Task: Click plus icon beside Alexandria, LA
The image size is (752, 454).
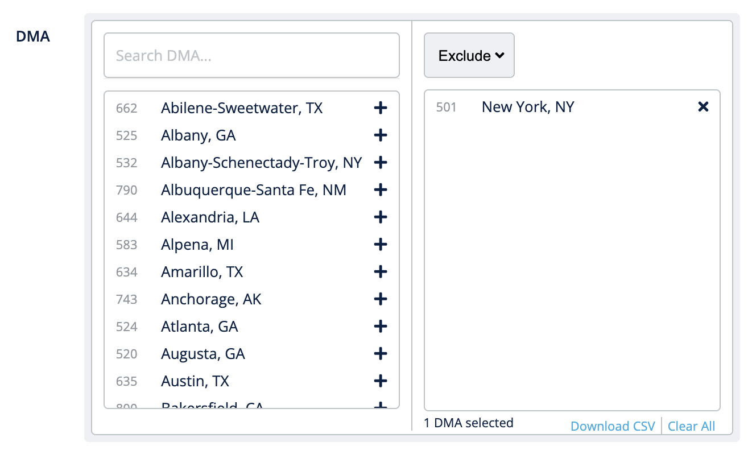Action: (381, 217)
